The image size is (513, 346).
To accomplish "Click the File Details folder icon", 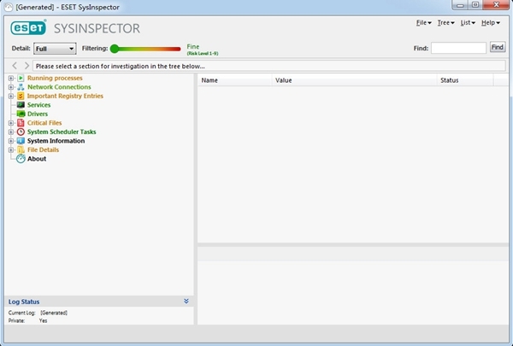I will 21,150.
